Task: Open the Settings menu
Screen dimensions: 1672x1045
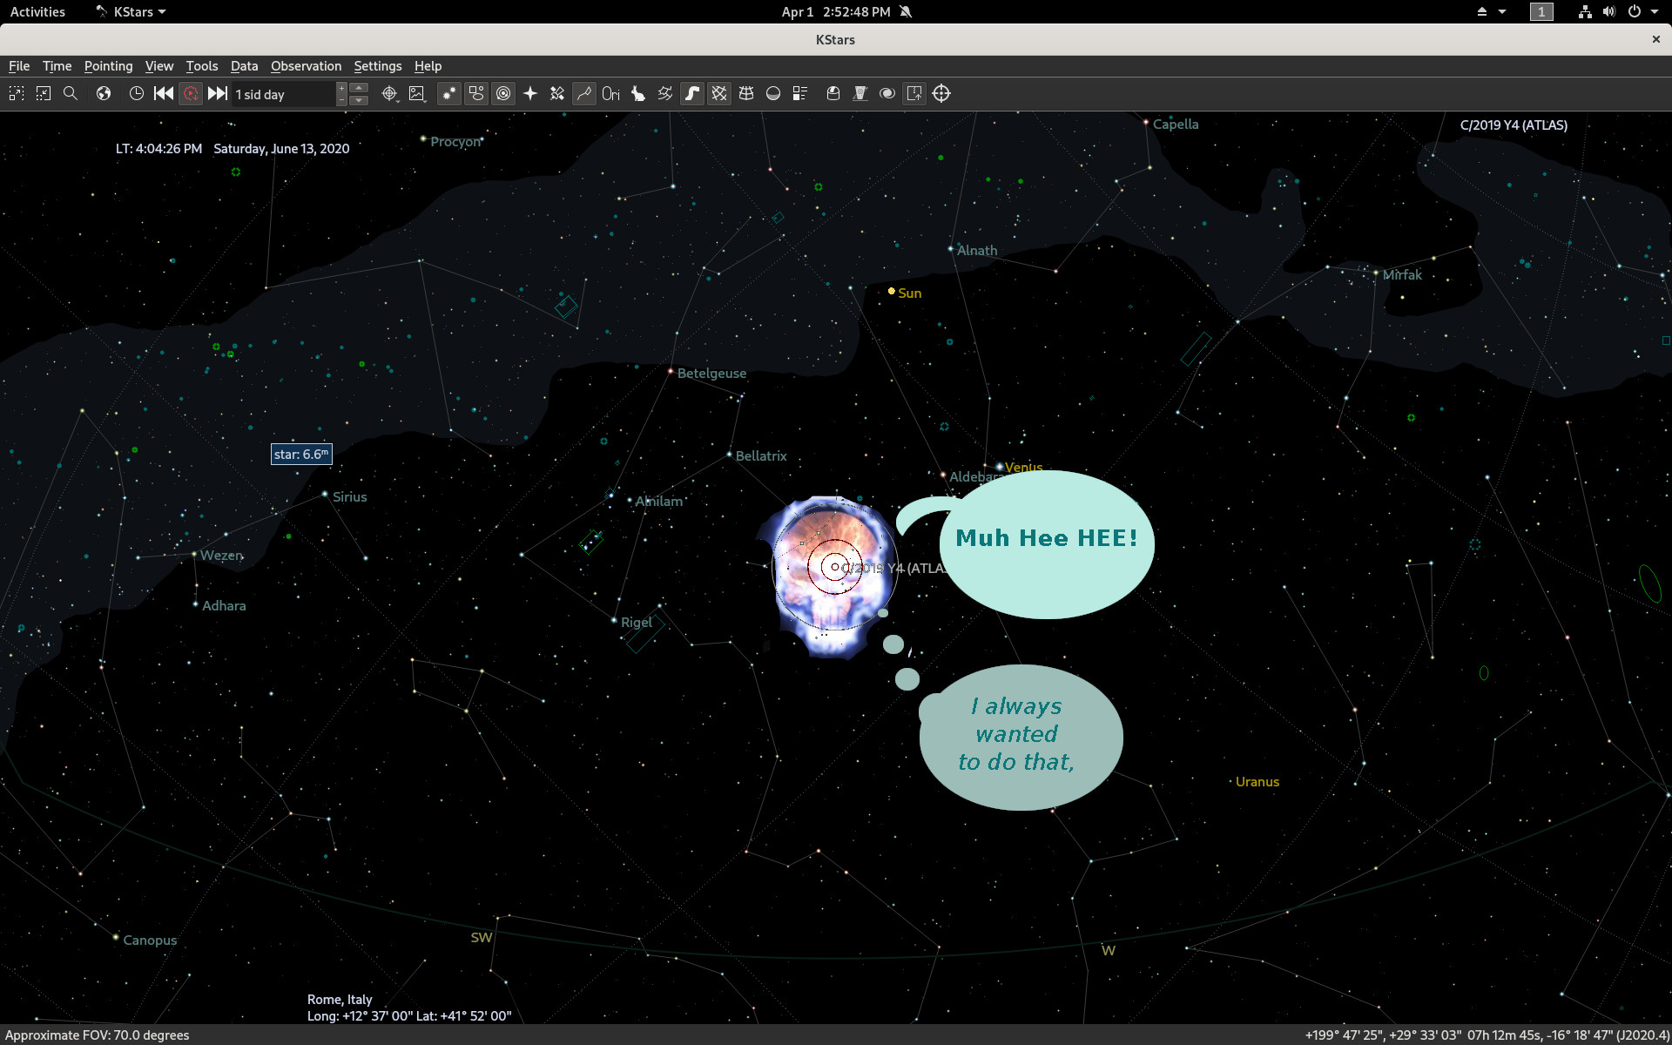Action: (377, 66)
